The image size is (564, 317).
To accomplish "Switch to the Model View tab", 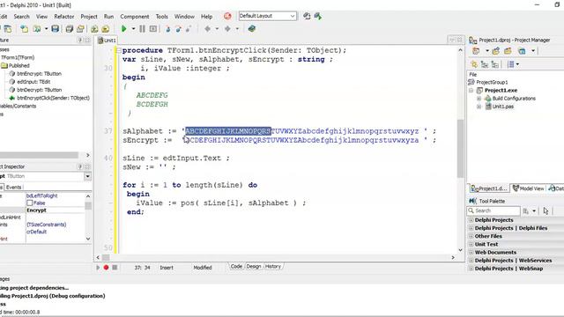I will pos(529,188).
